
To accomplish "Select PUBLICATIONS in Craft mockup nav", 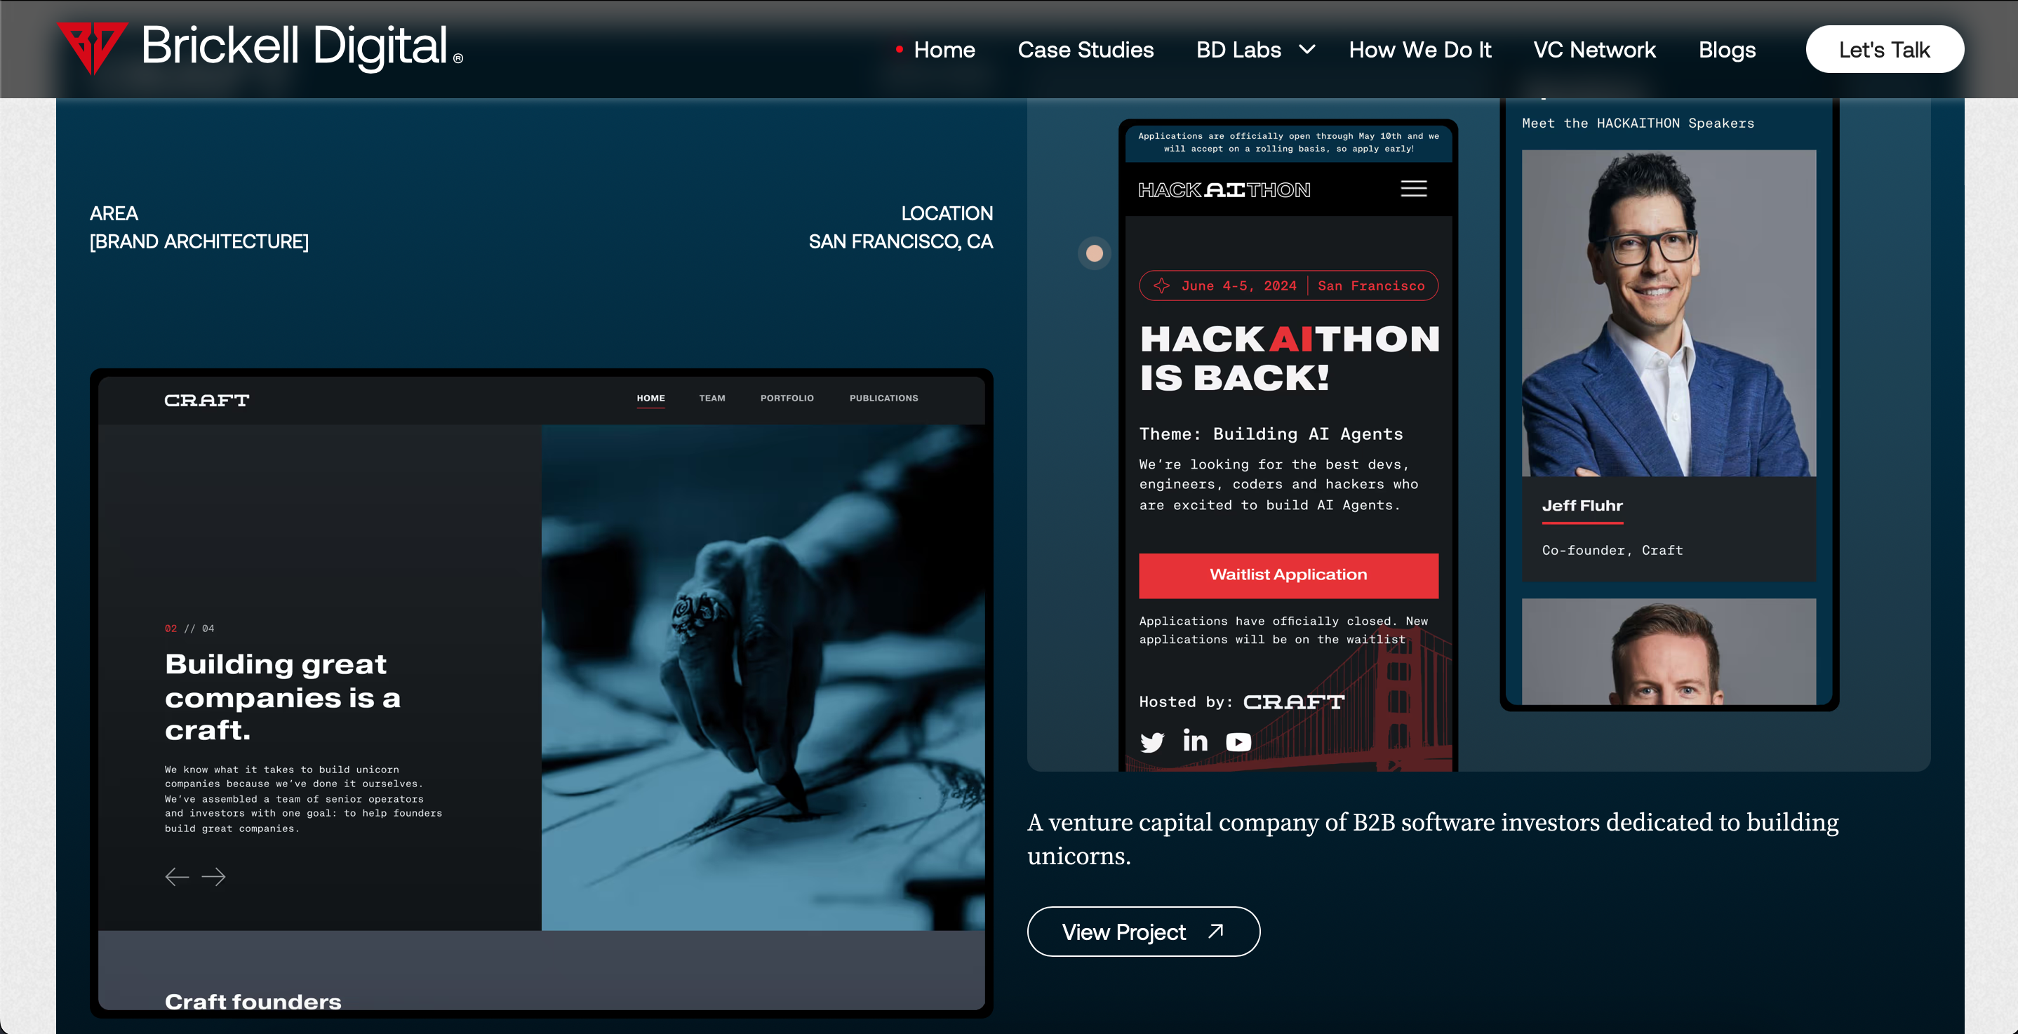I will point(883,398).
